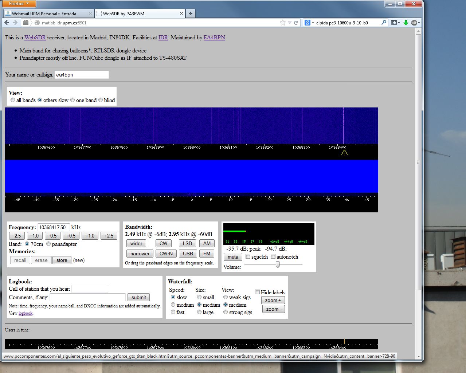This screenshot has height=373, width=466.
Task: Open a new tab with plus button
Action: coord(190,13)
